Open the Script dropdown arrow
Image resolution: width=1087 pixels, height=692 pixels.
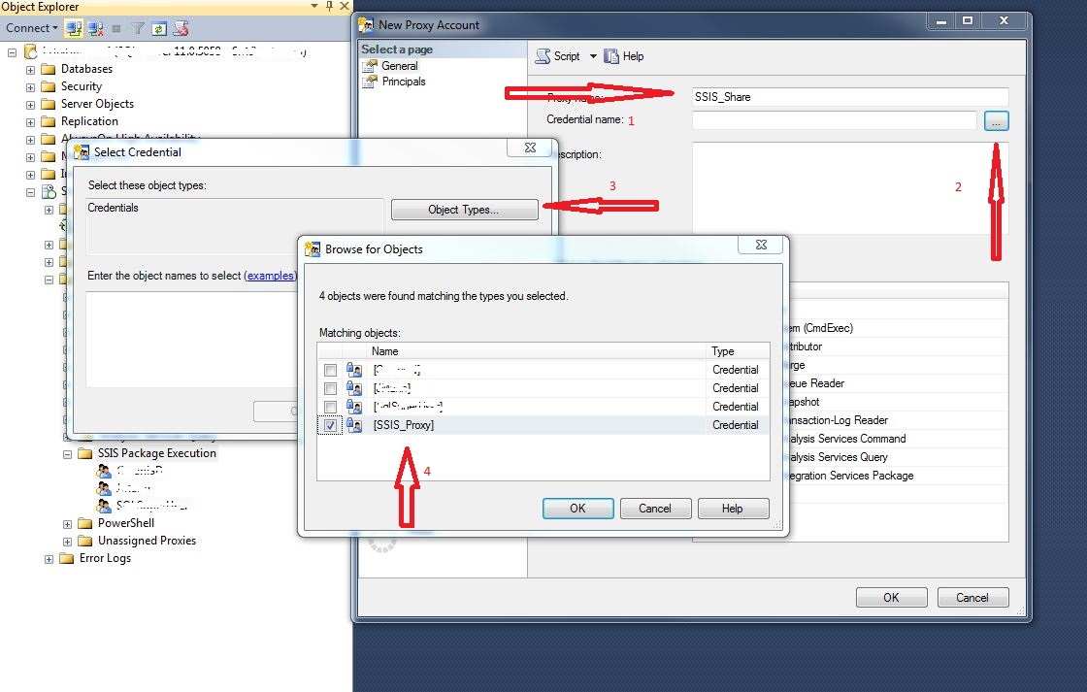click(x=593, y=56)
